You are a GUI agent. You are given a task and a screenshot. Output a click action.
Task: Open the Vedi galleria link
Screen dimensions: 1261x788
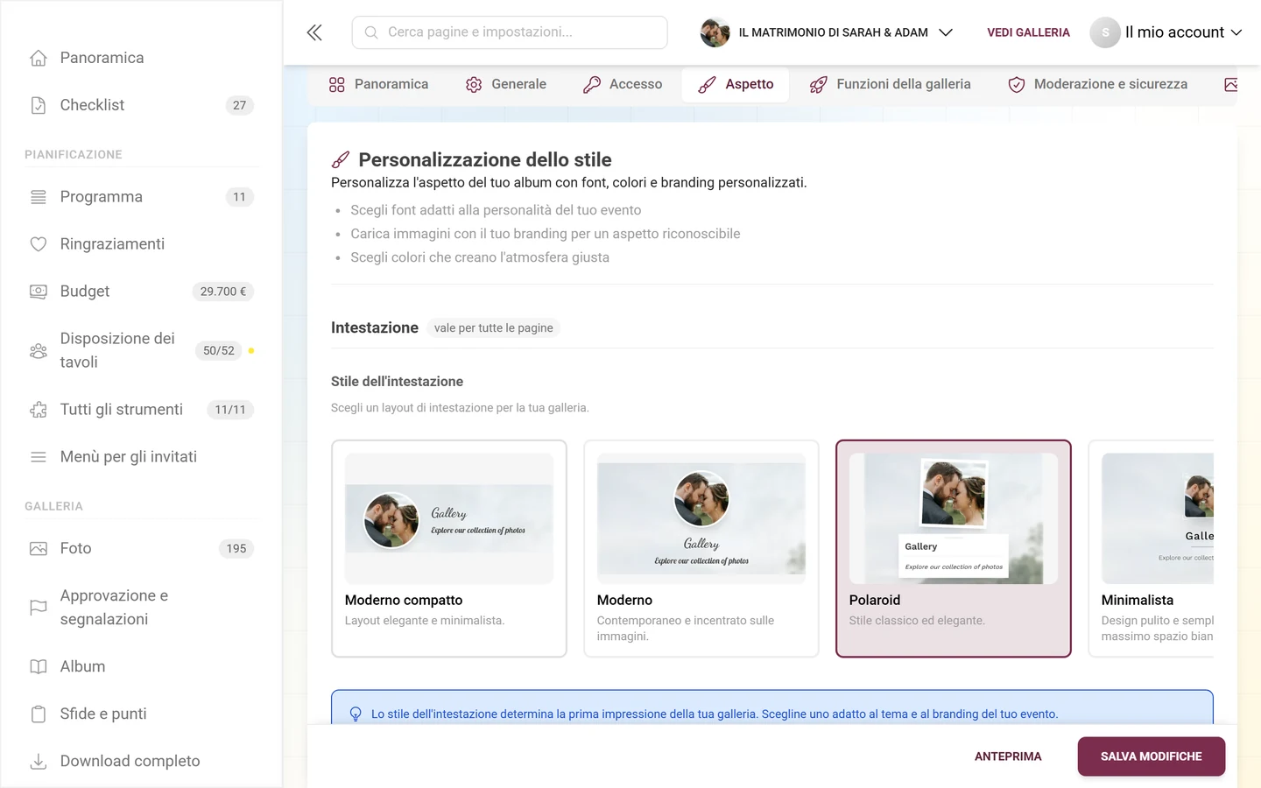(x=1029, y=32)
